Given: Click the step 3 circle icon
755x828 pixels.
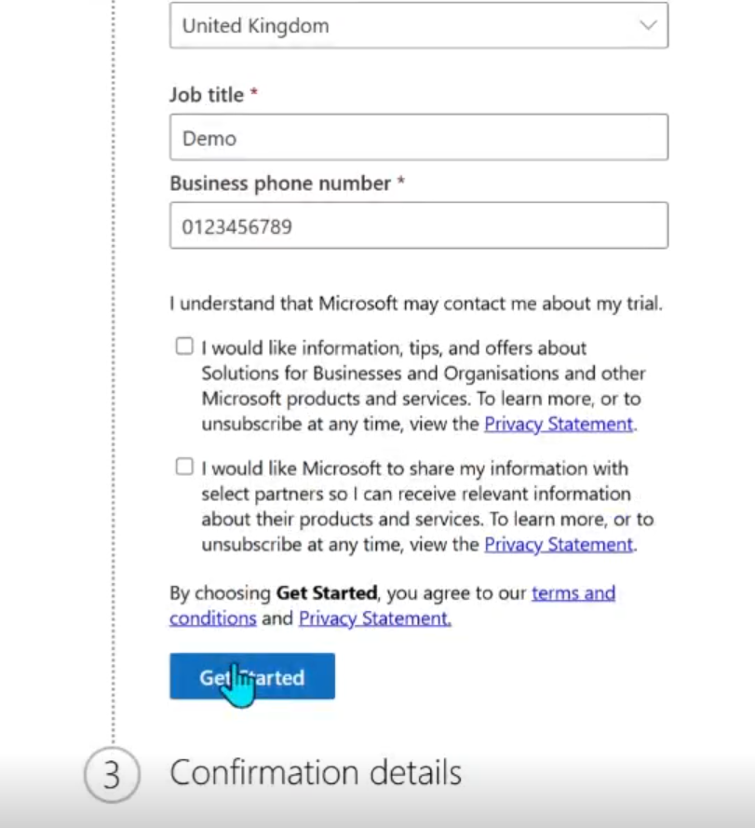Looking at the screenshot, I should (112, 775).
